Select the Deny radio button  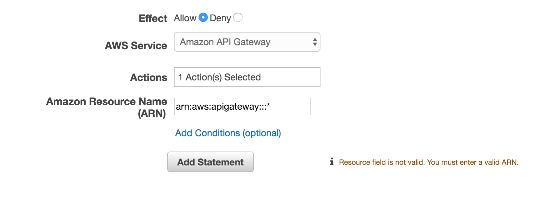point(238,17)
